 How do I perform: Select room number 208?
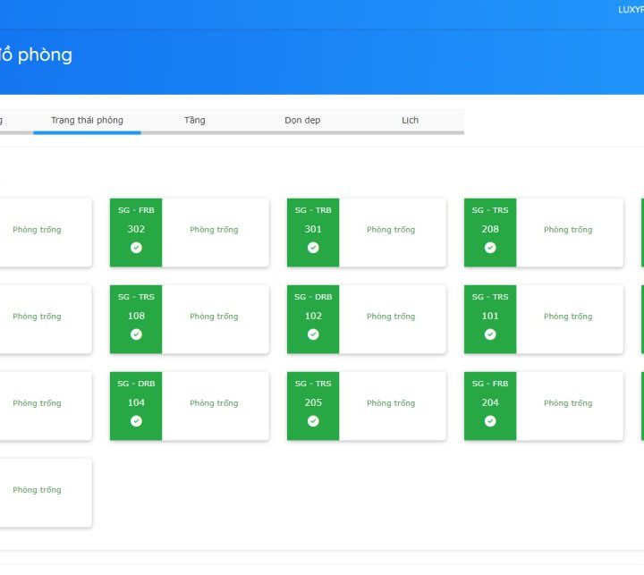coord(490,229)
